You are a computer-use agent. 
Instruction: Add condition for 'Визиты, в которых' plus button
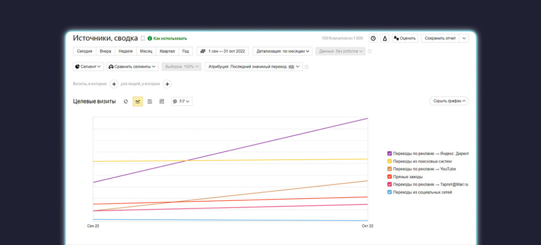pos(114,84)
